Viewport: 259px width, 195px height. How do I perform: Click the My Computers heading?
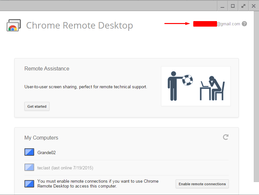41,138
